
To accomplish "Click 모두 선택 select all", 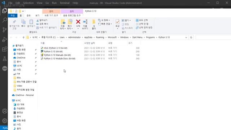I will click(x=142, y=20).
